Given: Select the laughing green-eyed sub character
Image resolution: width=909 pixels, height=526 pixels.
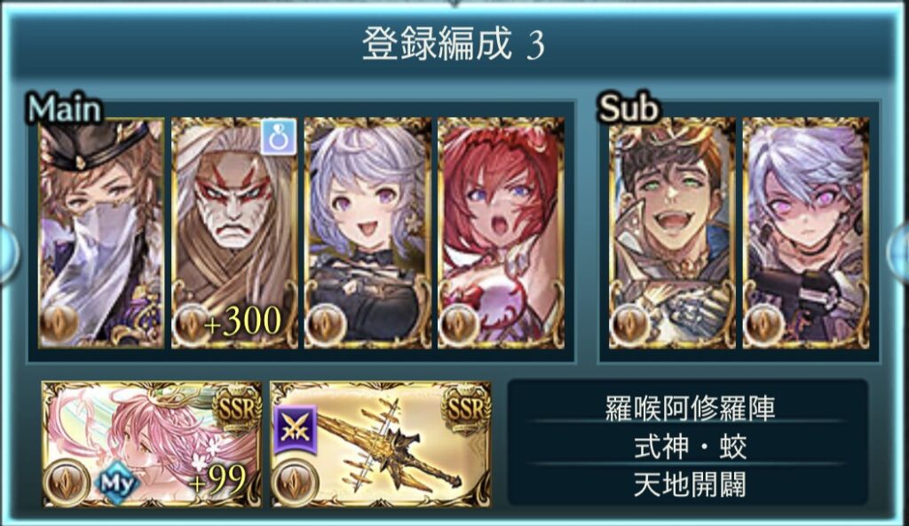Looking at the screenshot, I should tap(673, 233).
